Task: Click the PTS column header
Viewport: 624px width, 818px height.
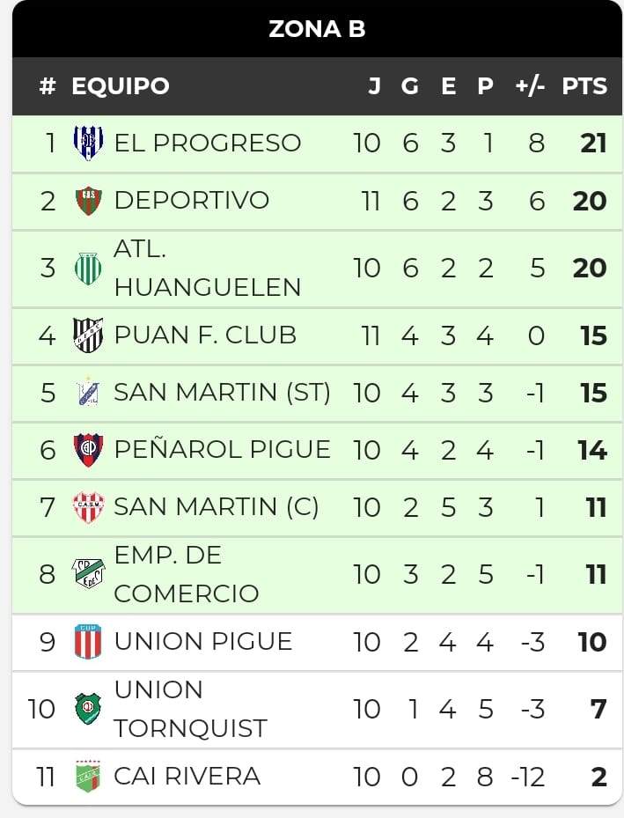Action: [x=584, y=86]
